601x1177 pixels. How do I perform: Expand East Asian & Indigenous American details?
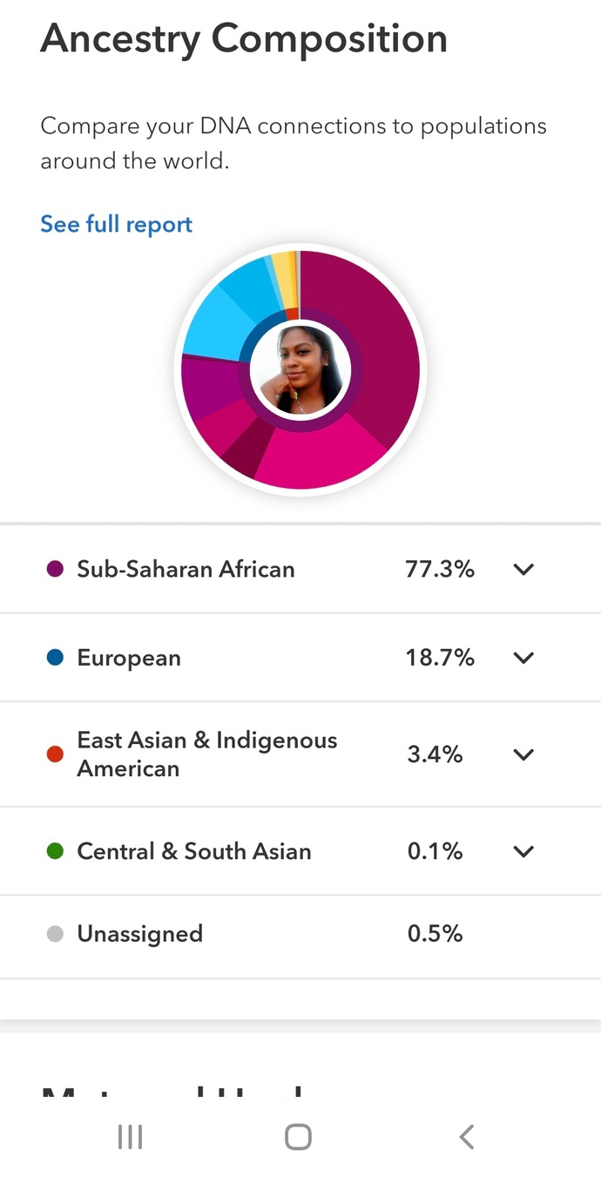pyautogui.click(x=523, y=754)
